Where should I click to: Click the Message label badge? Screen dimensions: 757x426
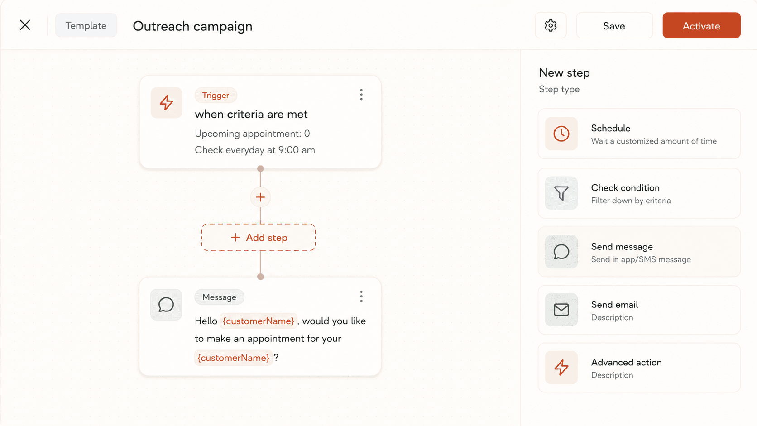click(x=219, y=297)
